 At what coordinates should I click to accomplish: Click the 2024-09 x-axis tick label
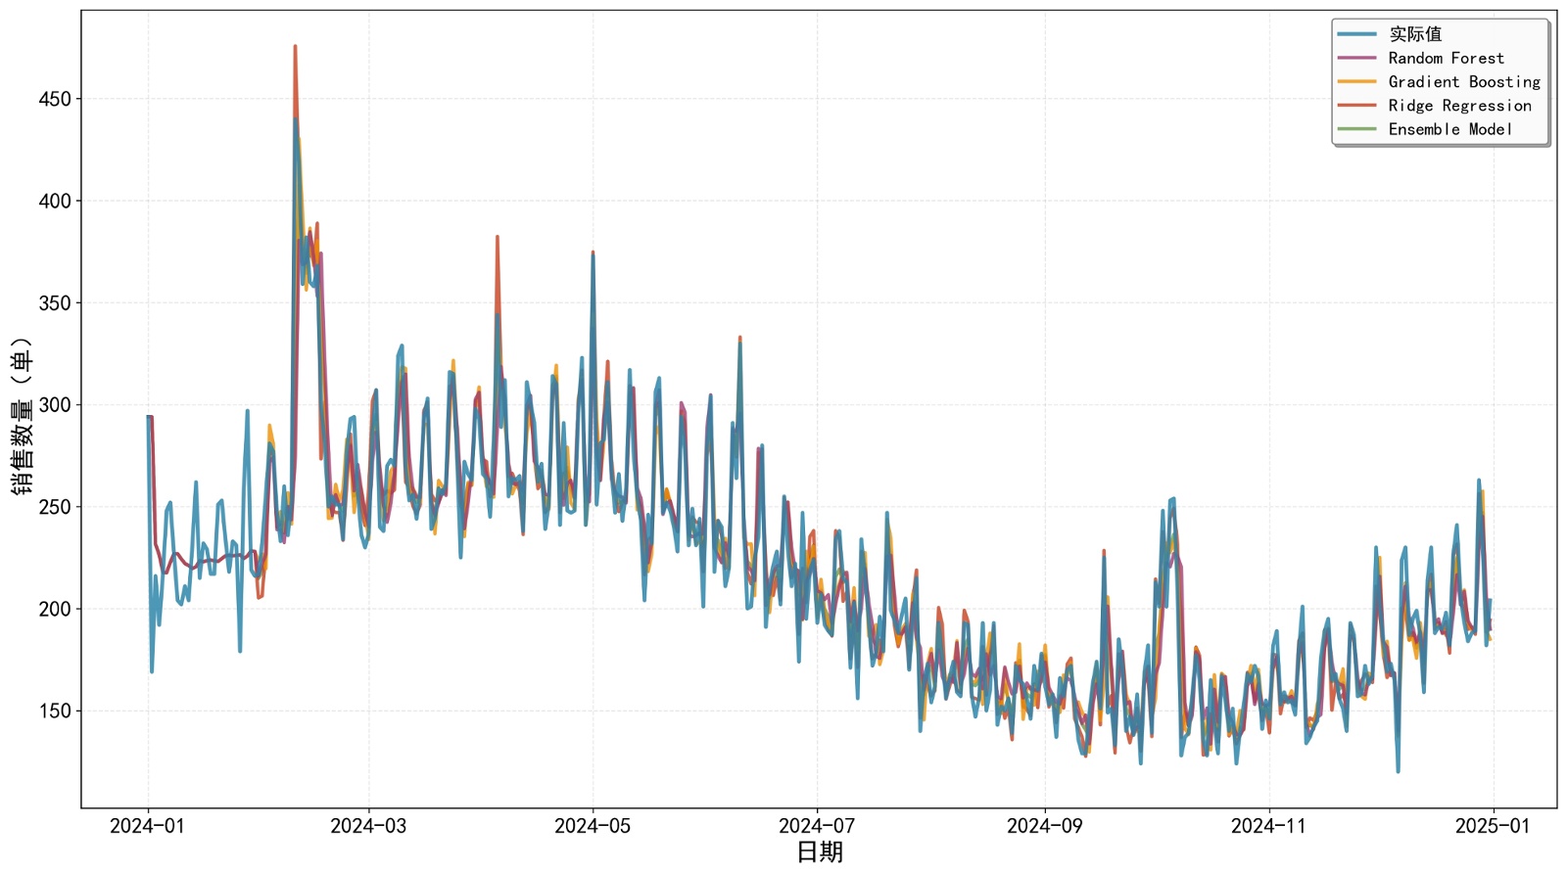pos(1044,826)
